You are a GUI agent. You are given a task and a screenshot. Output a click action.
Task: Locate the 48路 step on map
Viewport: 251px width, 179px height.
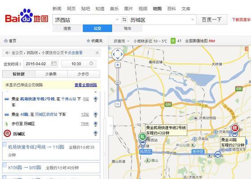point(96,115)
